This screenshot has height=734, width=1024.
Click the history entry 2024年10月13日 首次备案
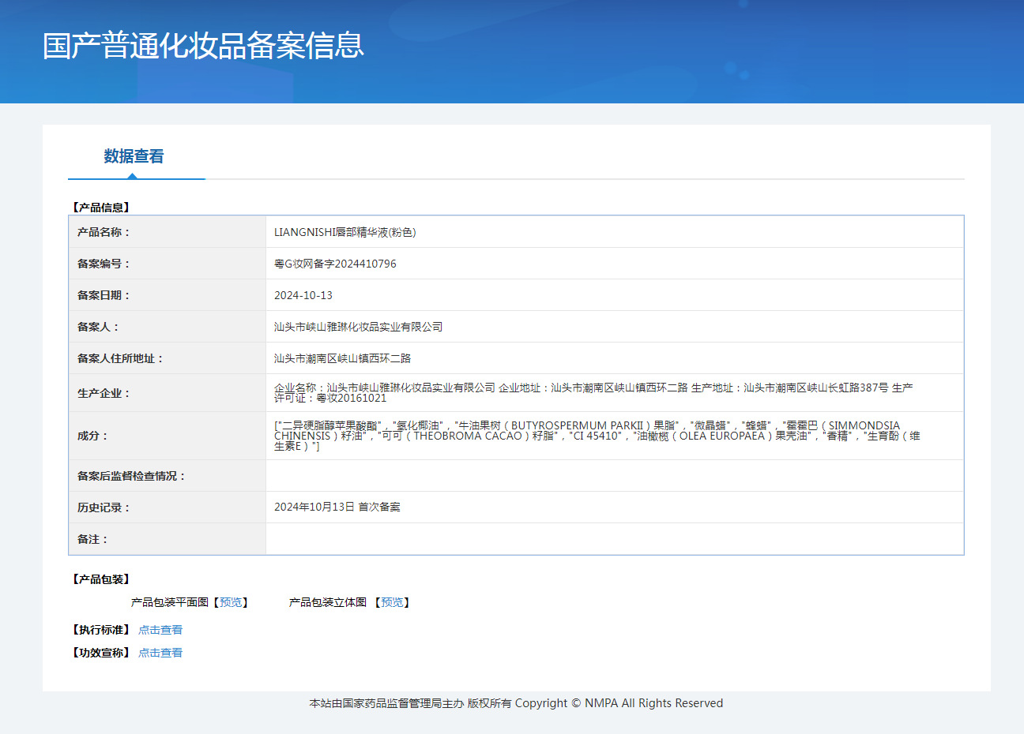tap(337, 507)
